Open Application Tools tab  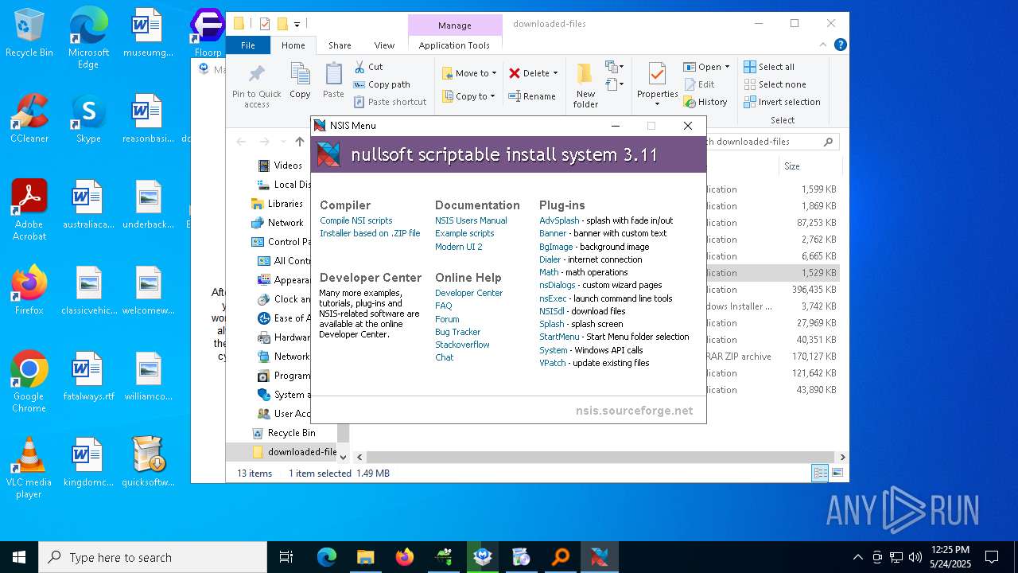pyautogui.click(x=454, y=45)
